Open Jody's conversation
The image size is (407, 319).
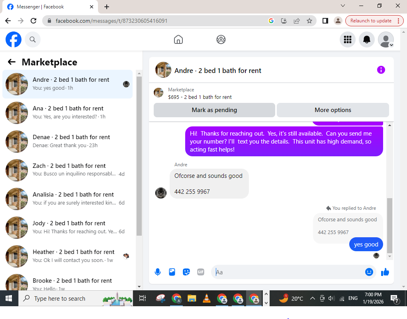[67, 227]
